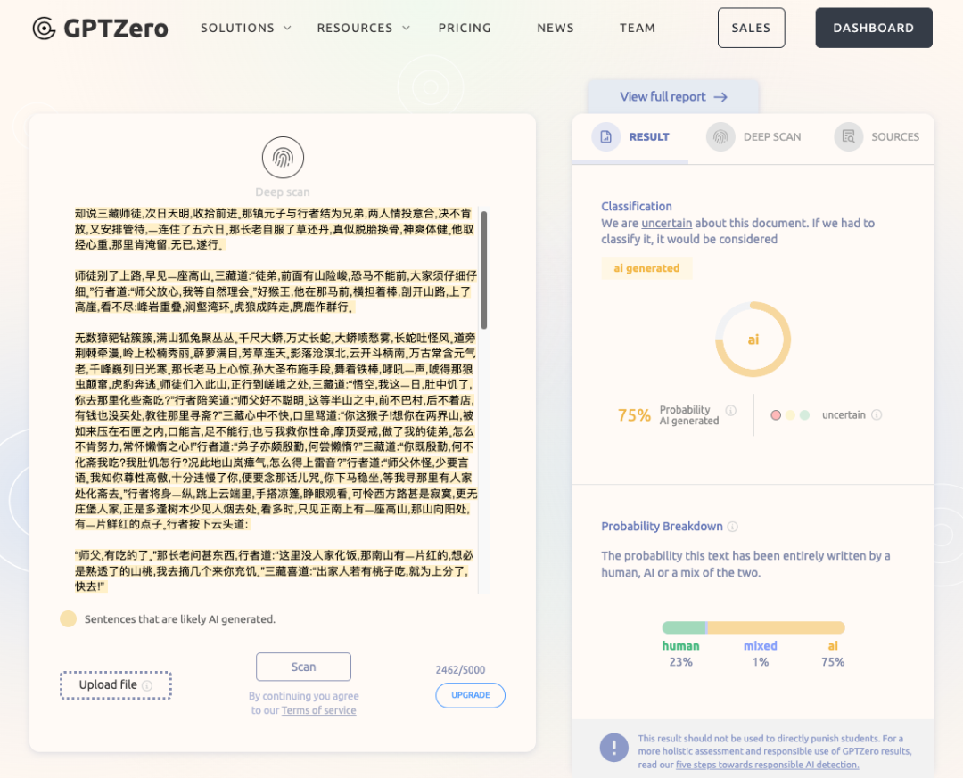Click the Scan button

(303, 667)
